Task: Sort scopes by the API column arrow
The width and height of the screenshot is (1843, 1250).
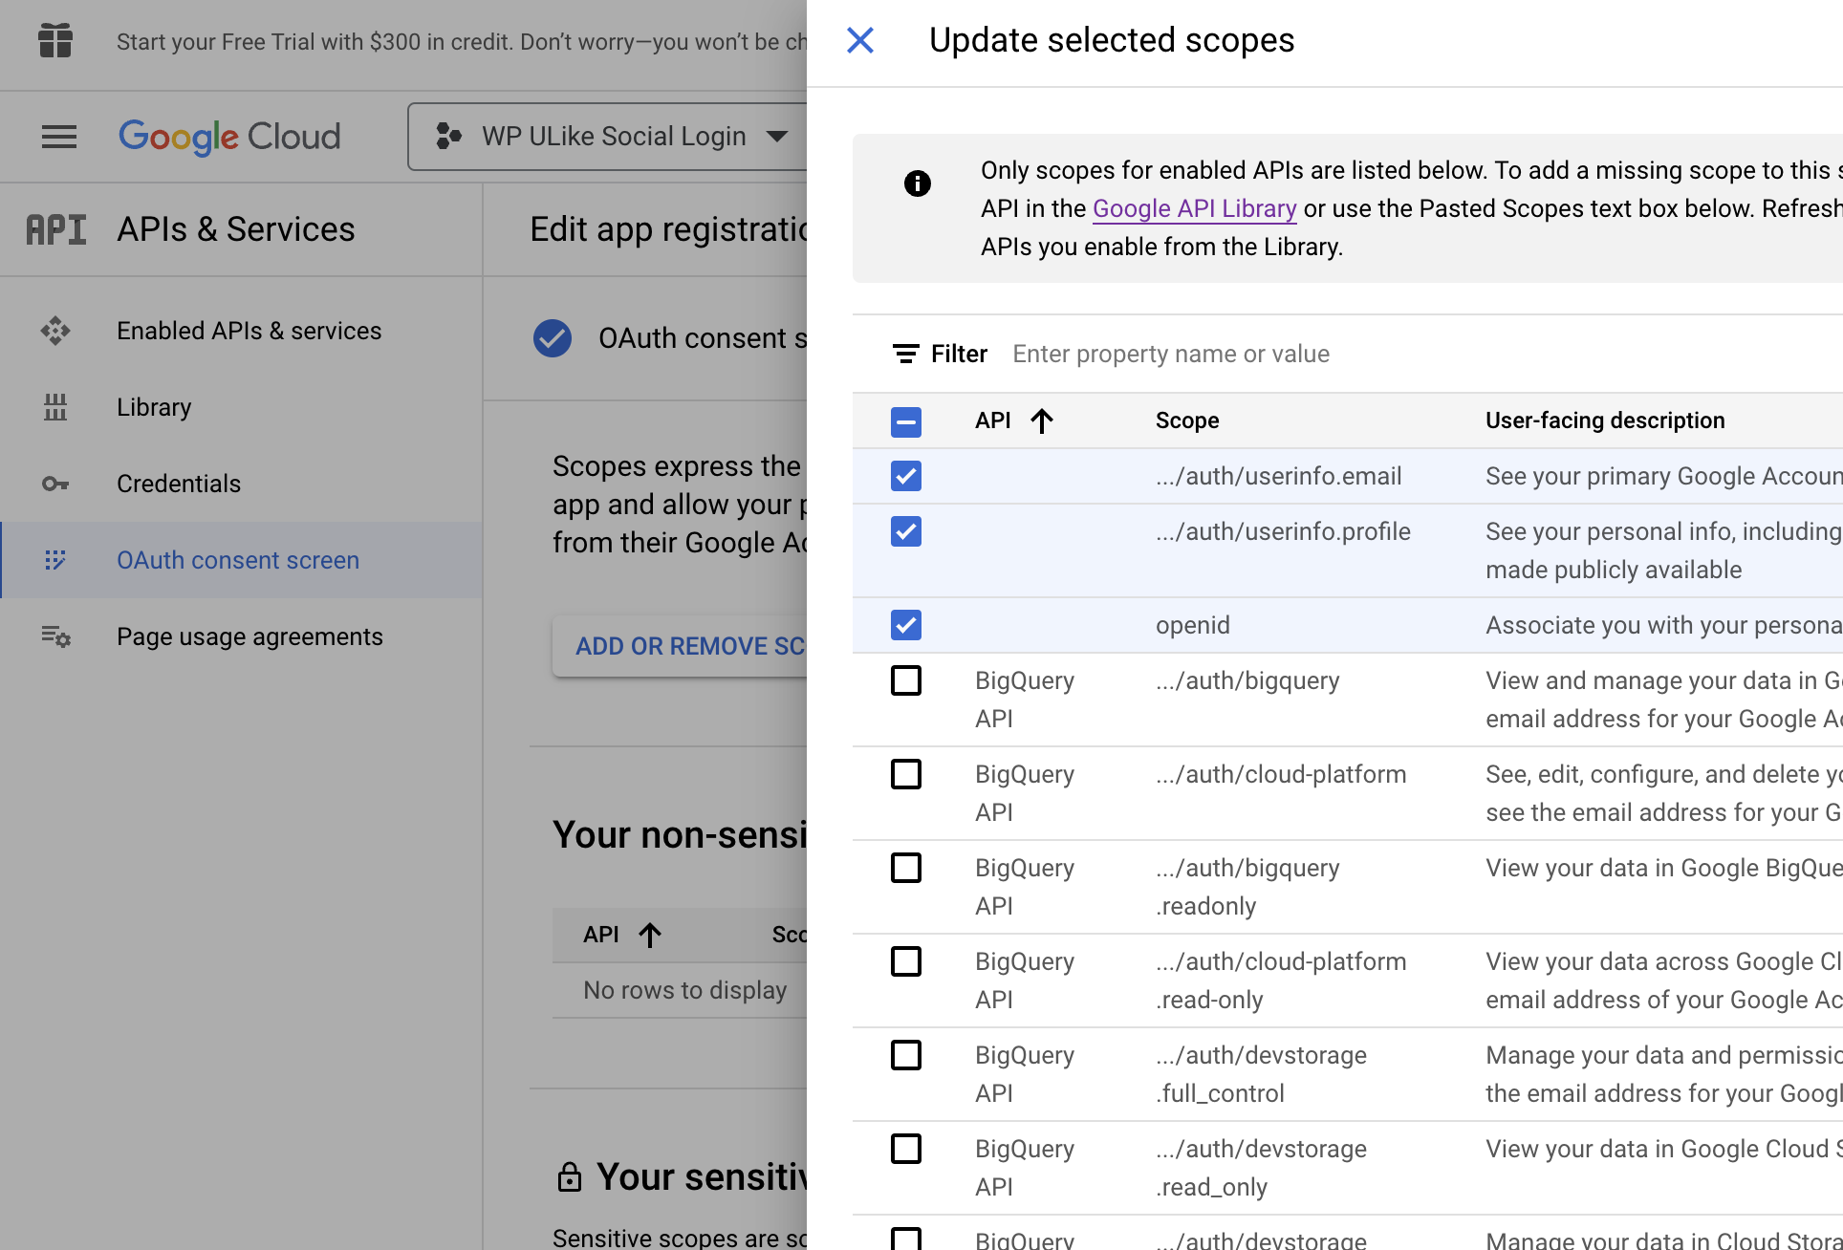Action: pyautogui.click(x=1041, y=420)
